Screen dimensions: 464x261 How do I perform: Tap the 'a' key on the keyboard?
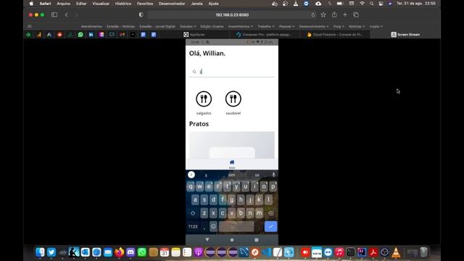[195, 200]
